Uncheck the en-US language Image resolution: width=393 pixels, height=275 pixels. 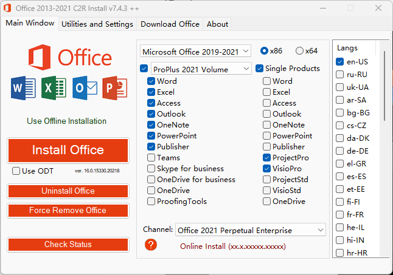tap(339, 62)
